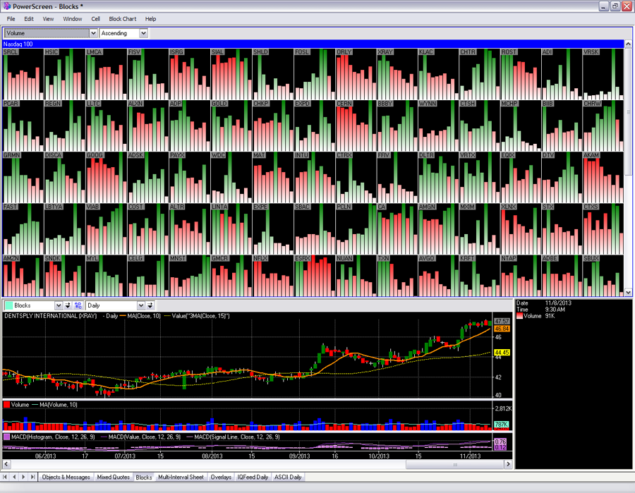The height and width of the screenshot is (493, 635).
Task: Click the previous sheet tab arrow
Action: coord(15,477)
